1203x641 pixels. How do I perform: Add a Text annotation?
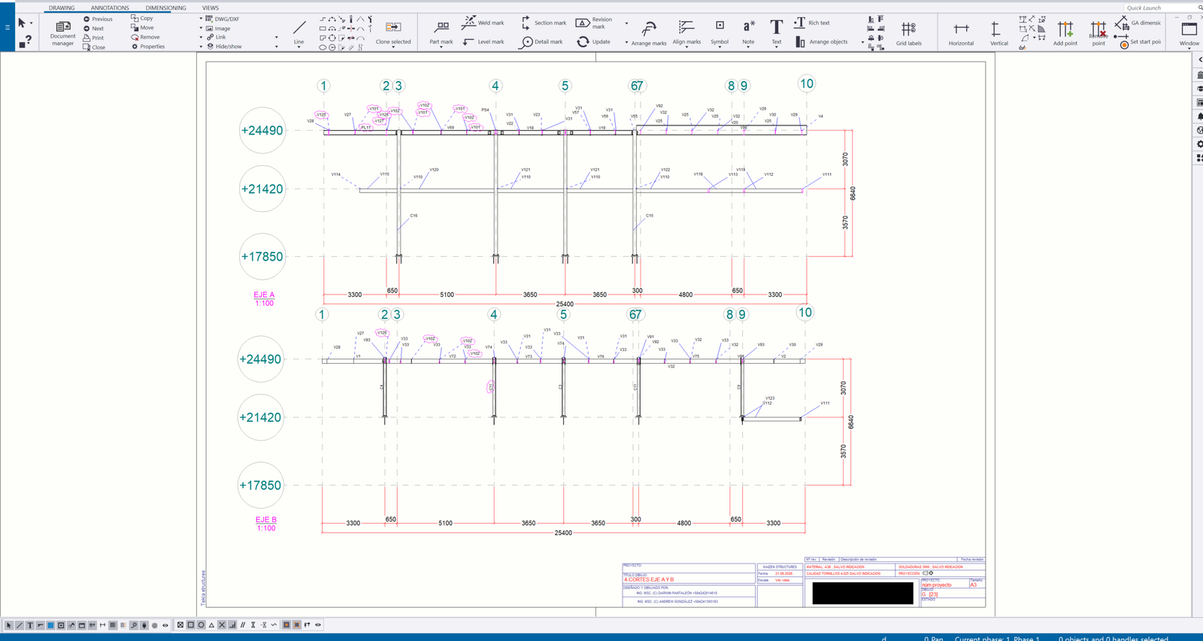(776, 32)
